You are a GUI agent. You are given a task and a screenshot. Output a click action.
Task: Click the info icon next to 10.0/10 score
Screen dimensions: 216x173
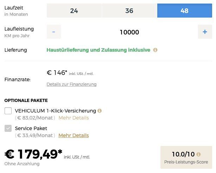pos(198,154)
